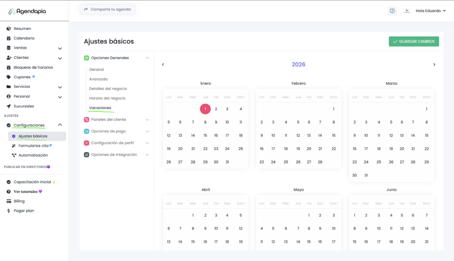Open the Hola Eduardo user dropdown
Image resolution: width=454 pixels, height=261 pixels.
[430, 11]
